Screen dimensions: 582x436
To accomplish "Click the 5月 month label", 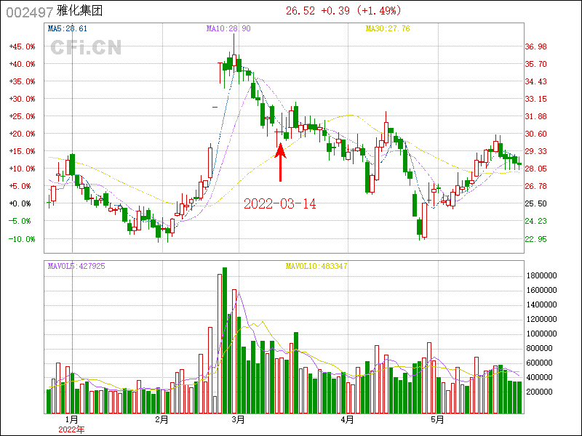I will [x=438, y=420].
